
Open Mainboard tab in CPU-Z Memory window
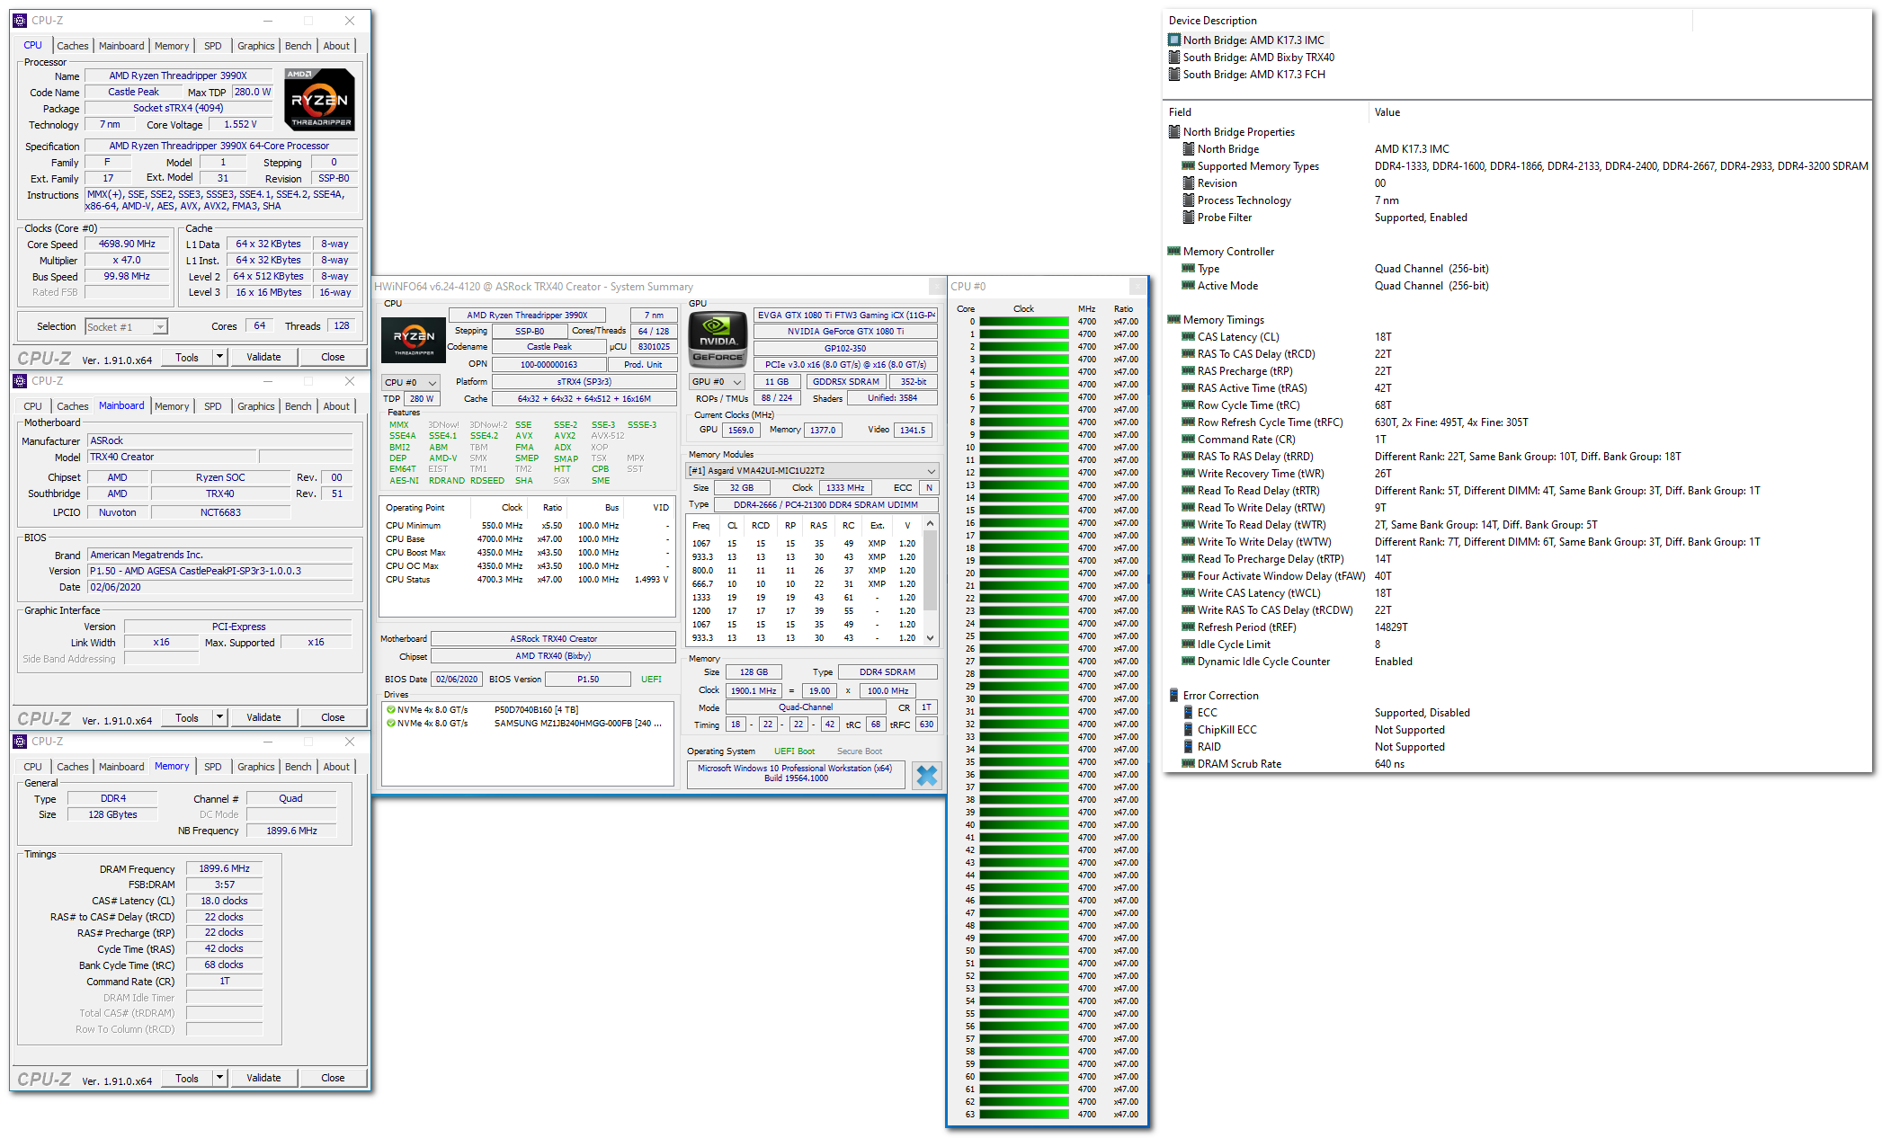pos(121,767)
